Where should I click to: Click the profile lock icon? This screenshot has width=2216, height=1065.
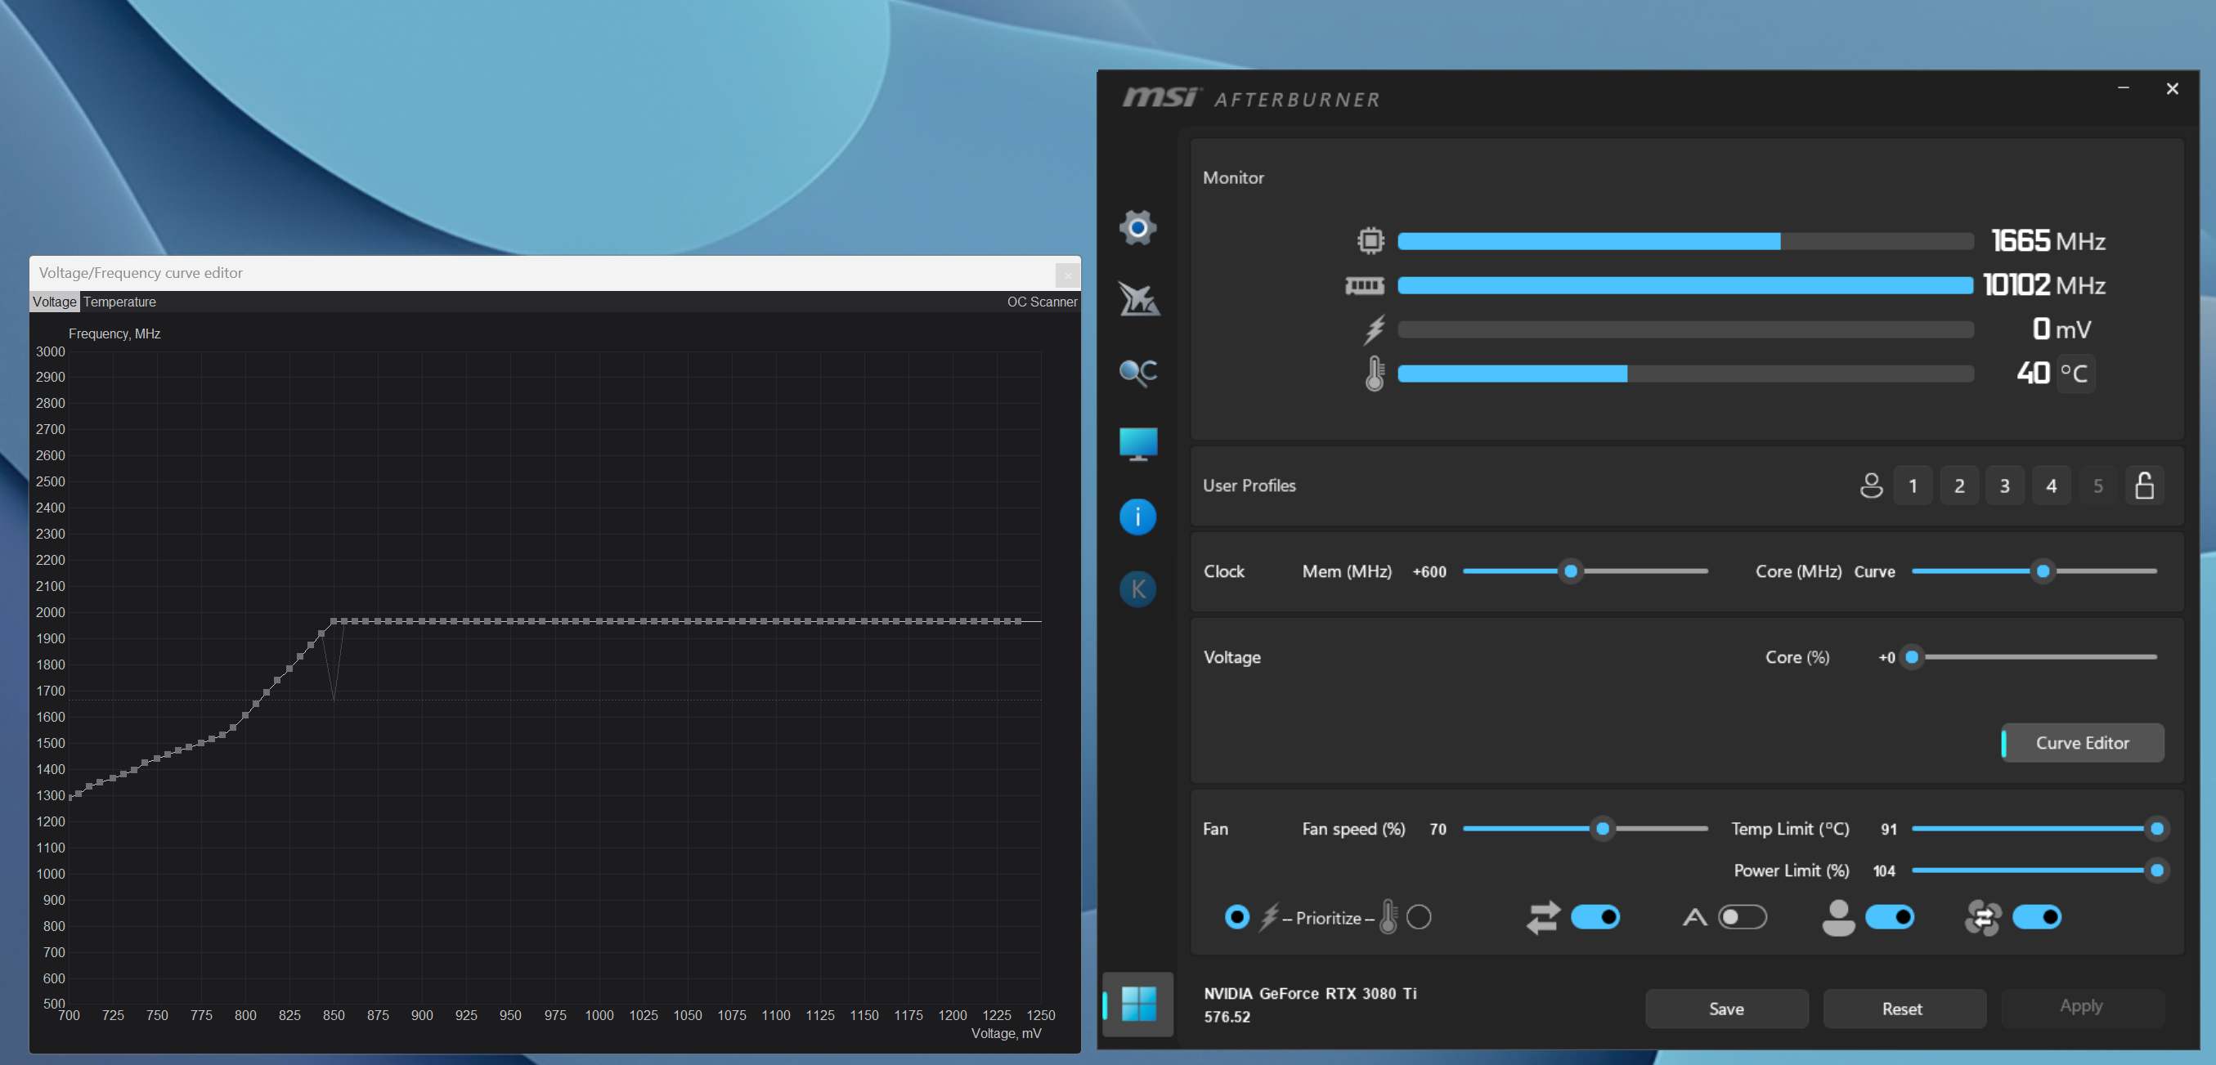pyautogui.click(x=2144, y=486)
